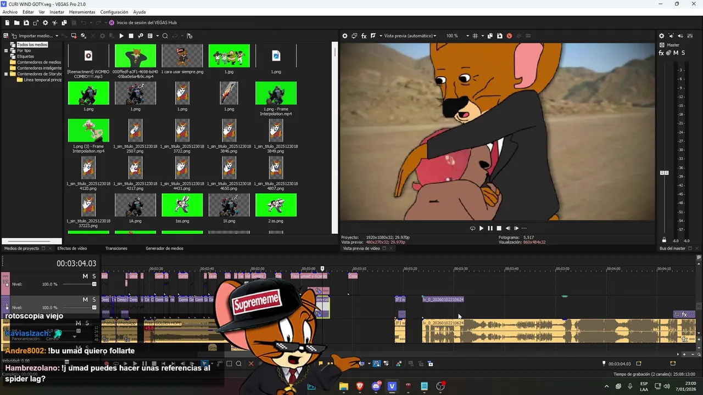Open the media views dropdown arrow

(x=158, y=36)
